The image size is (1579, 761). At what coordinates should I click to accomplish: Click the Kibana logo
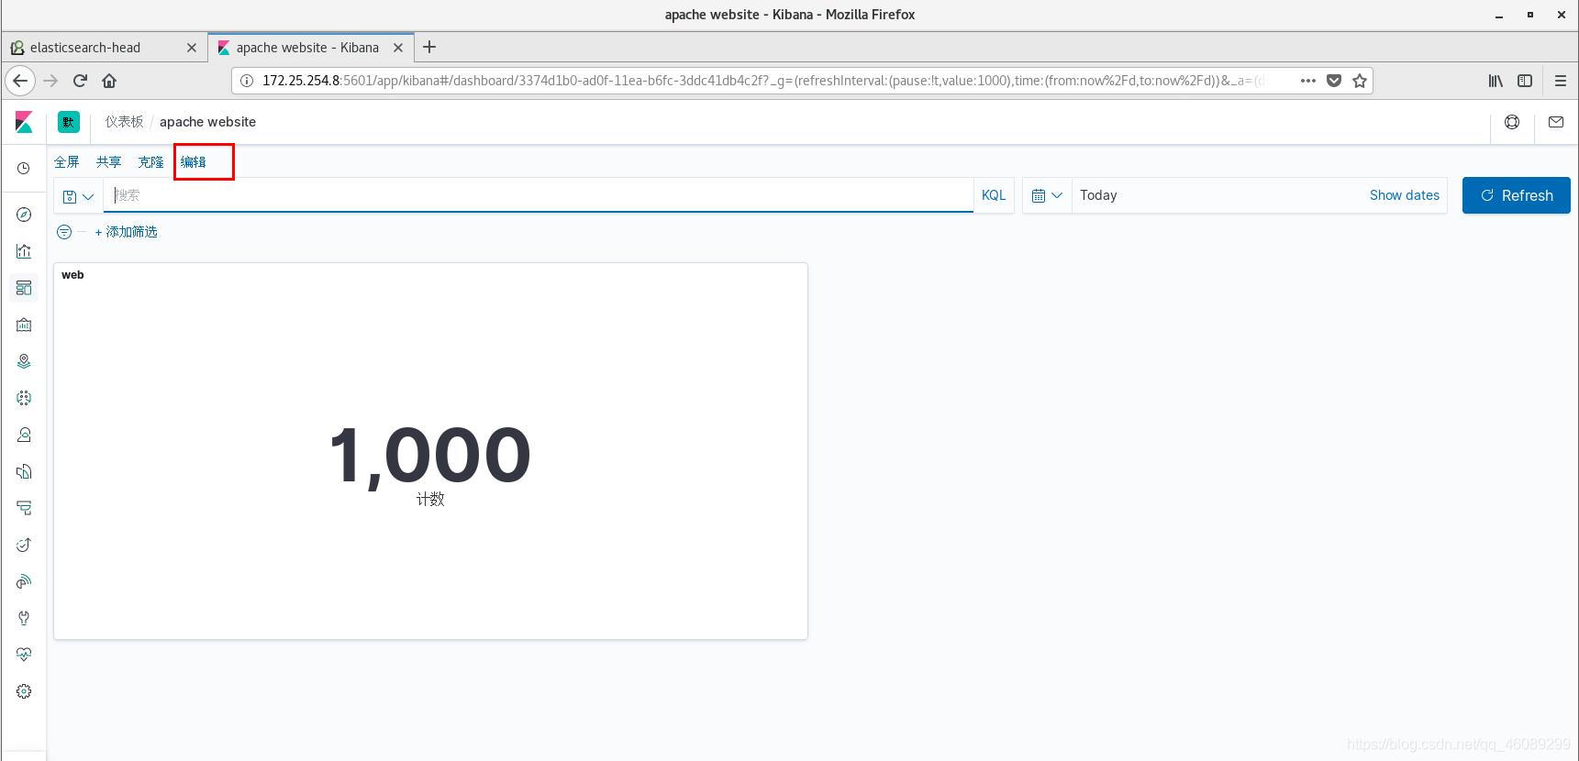[24, 122]
